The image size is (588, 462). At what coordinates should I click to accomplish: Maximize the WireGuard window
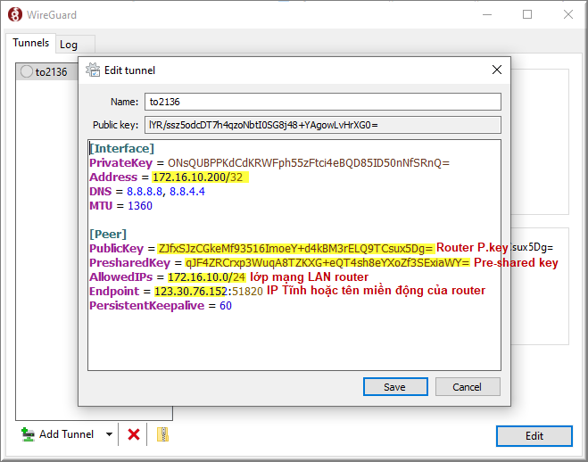[527, 14]
